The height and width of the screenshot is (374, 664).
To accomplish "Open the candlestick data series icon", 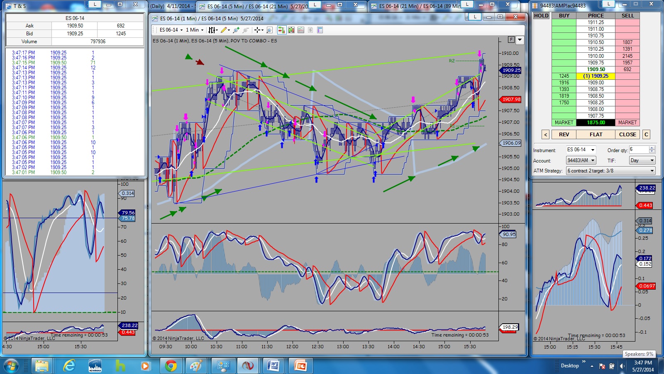I will [291, 30].
